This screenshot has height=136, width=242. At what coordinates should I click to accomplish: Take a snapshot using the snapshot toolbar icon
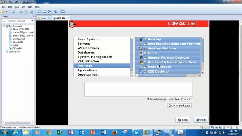click(21, 12)
